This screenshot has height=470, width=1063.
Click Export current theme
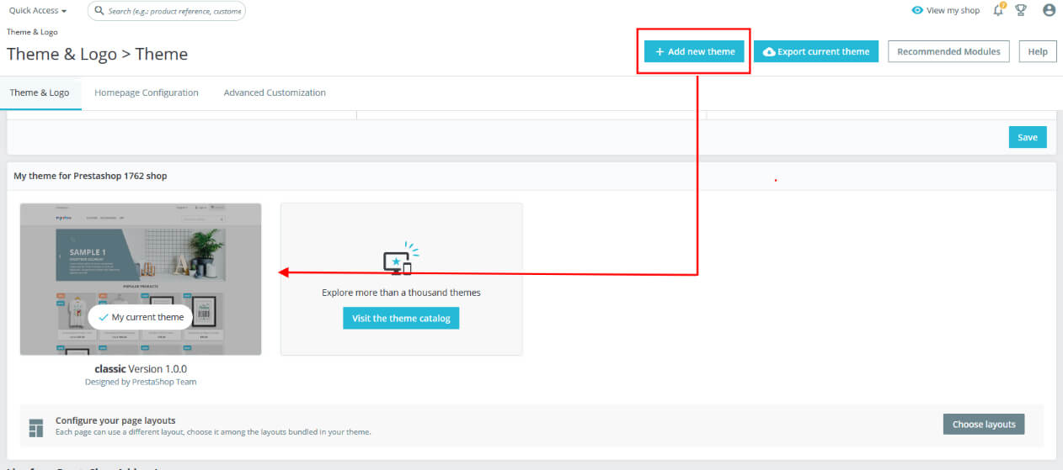coord(815,51)
